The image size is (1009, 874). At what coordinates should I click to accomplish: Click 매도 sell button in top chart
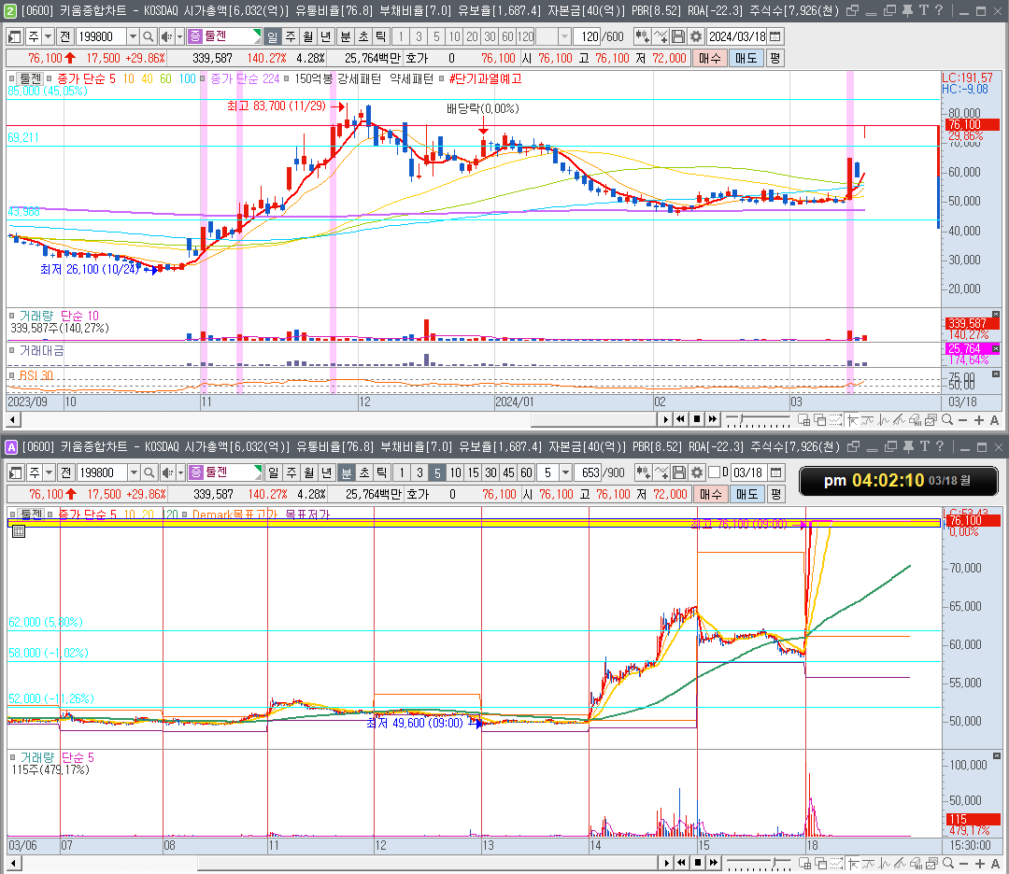pos(746,59)
